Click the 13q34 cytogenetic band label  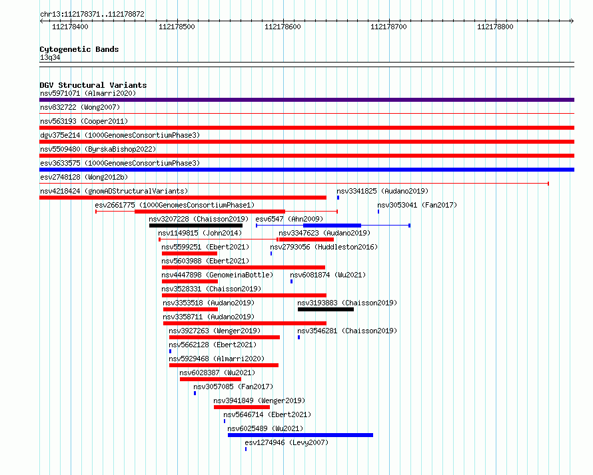[50, 57]
